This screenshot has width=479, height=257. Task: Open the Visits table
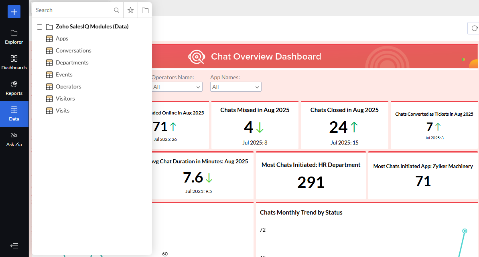pyautogui.click(x=62, y=110)
